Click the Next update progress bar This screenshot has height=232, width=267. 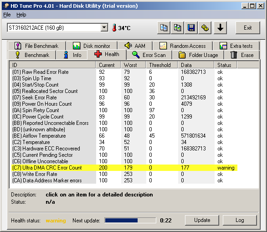(x=130, y=220)
